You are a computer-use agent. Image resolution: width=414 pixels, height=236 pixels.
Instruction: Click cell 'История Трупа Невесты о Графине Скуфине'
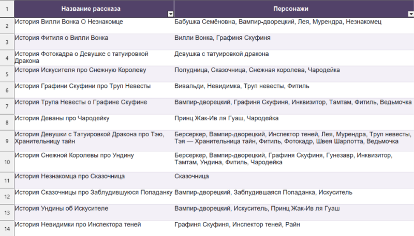pyautogui.click(x=94, y=106)
